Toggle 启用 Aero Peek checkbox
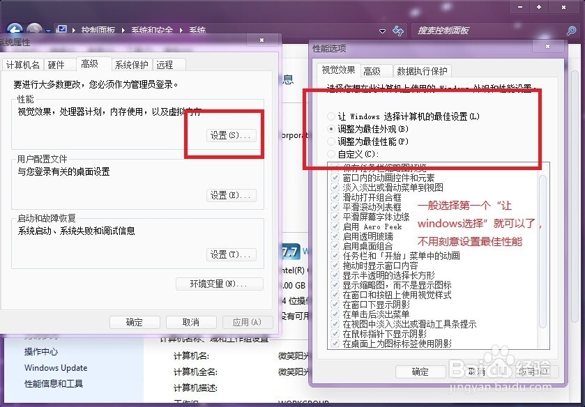 335,226
